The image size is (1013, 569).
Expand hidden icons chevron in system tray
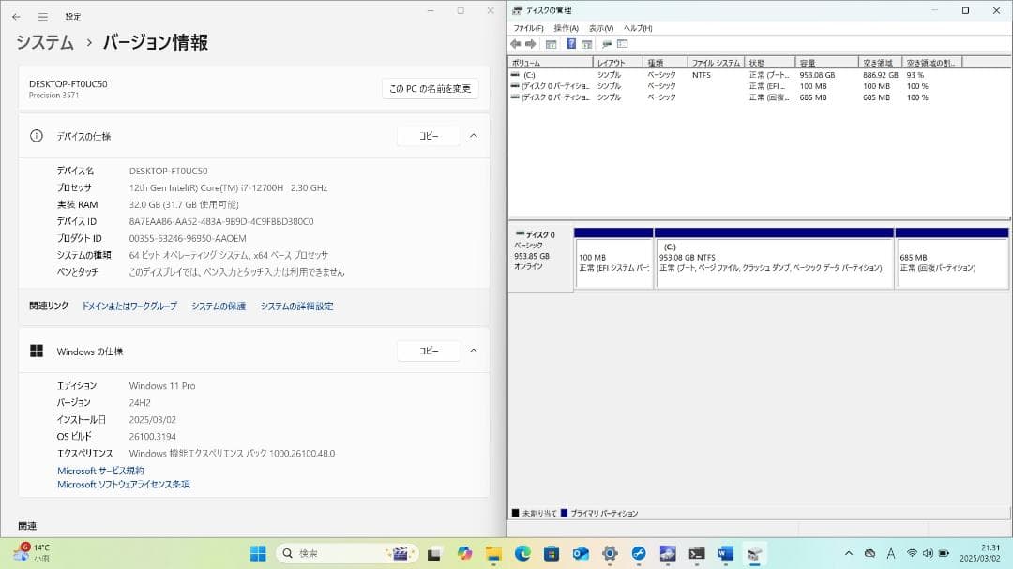coord(848,553)
